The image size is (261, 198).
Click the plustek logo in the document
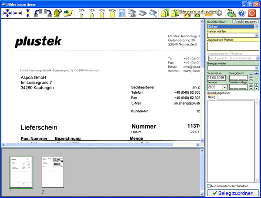click(x=38, y=42)
